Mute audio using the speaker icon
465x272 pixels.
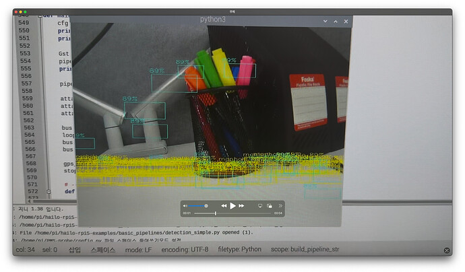click(185, 205)
